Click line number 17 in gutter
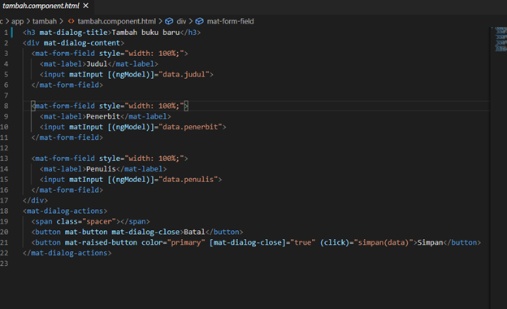The height and width of the screenshot is (309, 507). tap(4, 201)
